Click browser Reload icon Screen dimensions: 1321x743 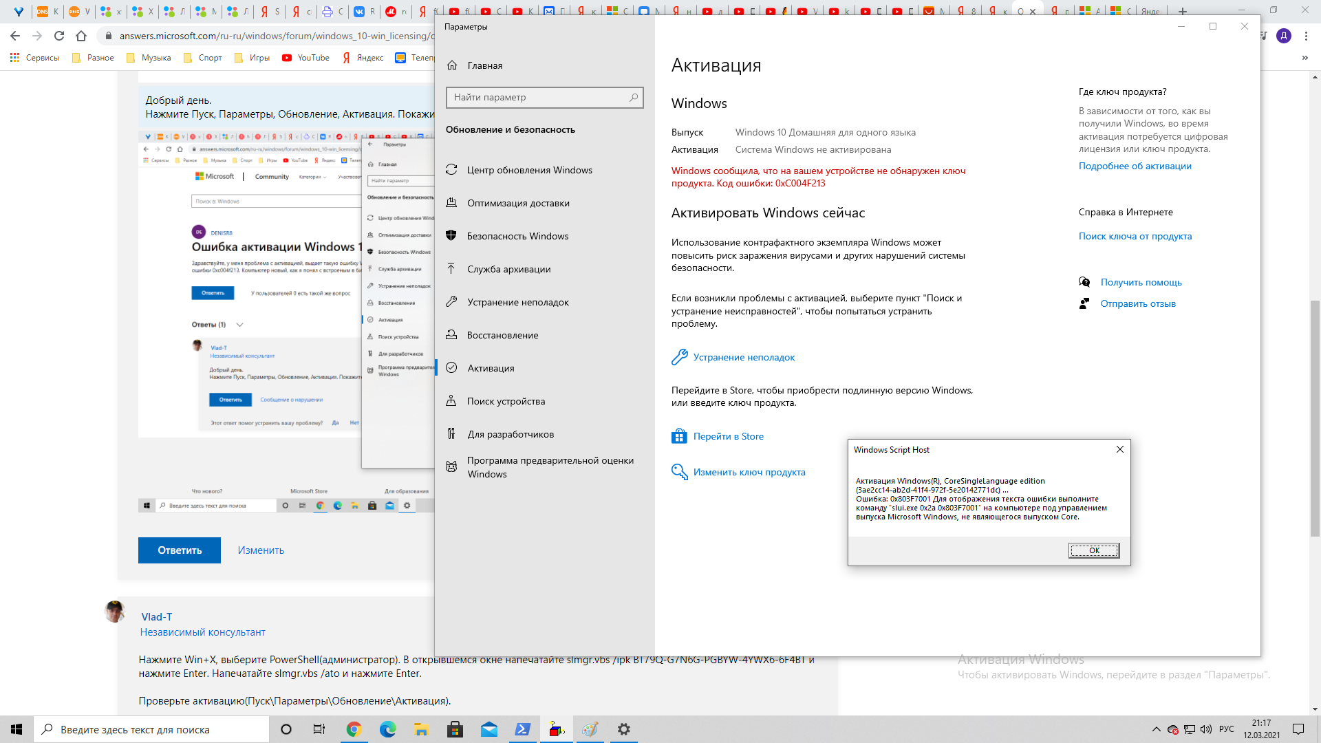tap(59, 36)
